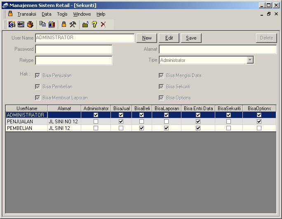282x219 pixels.
Task: Toggle Administrator checkbox for PENJUALAN row
Action: 96,122
